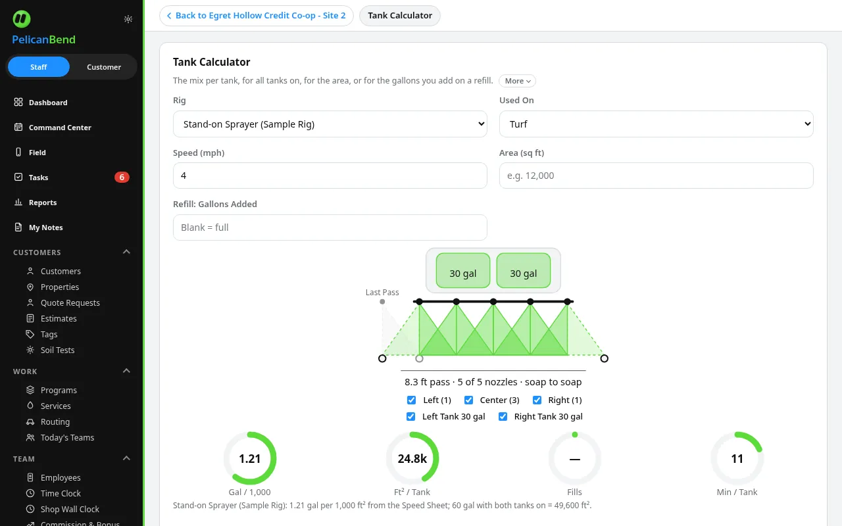
Task: Click the Min / Tank gauge showing 11
Action: (x=737, y=458)
